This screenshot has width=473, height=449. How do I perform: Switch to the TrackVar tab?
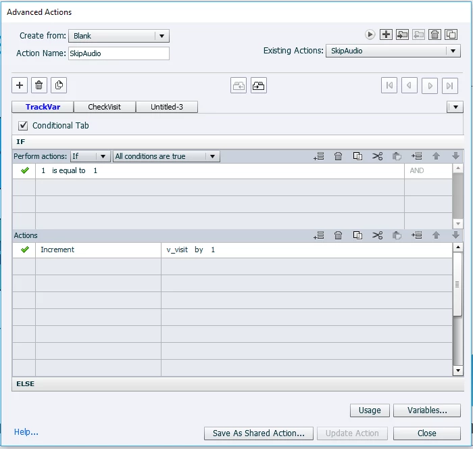tap(43, 107)
